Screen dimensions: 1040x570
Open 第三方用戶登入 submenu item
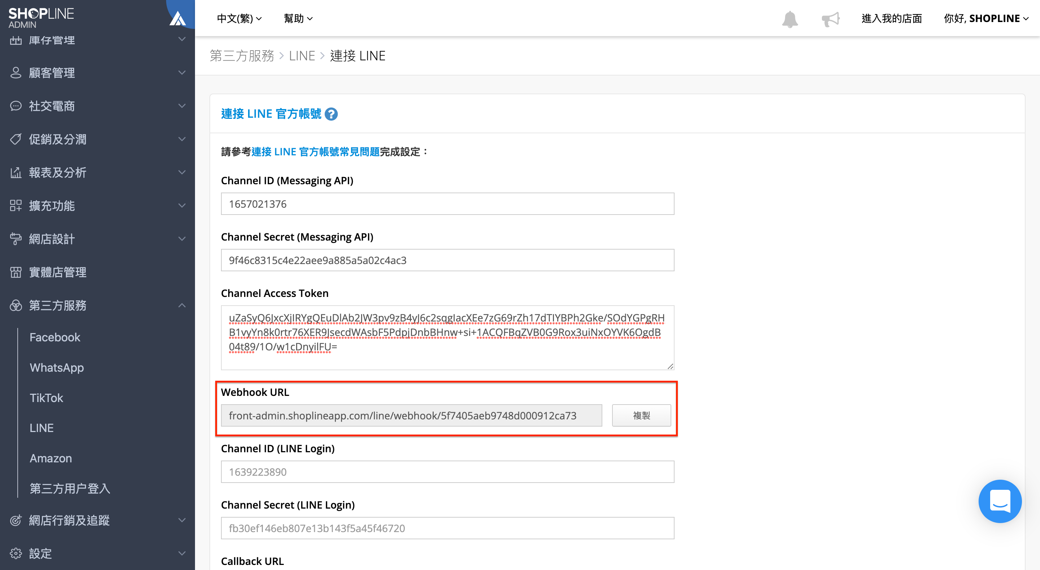coord(70,489)
